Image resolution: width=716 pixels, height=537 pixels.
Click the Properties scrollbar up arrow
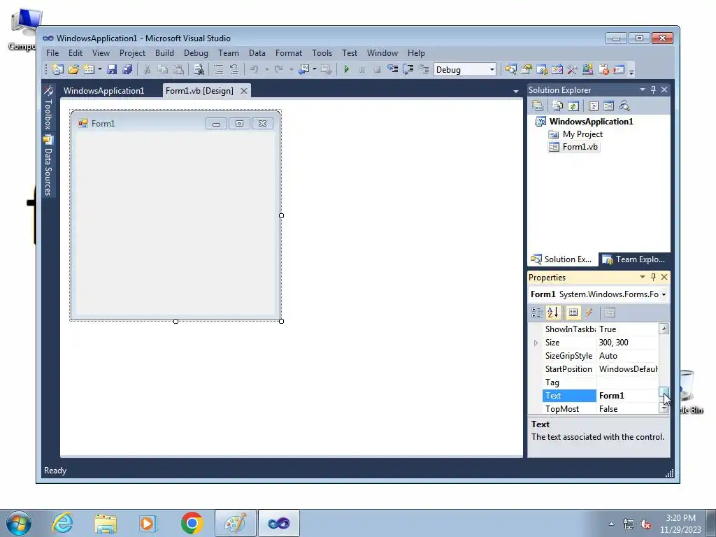point(664,329)
